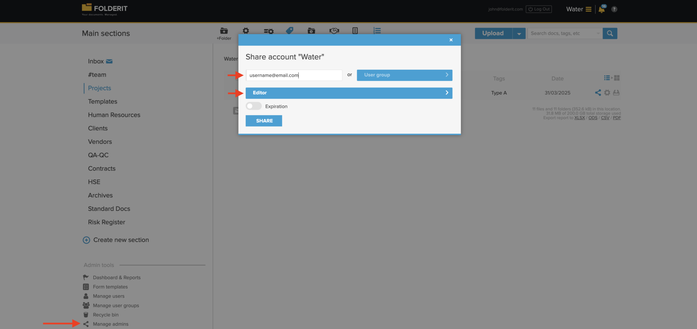Click the numbered list icon in toolbar
Viewport: 697px width, 329px height.
[x=377, y=31]
